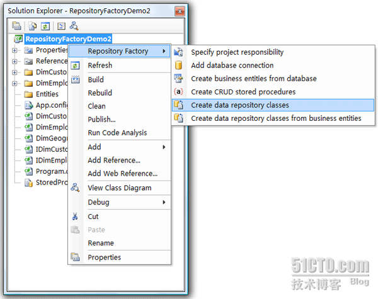Click the Refresh toolbar icon in Solution Explorer

(x=45, y=26)
